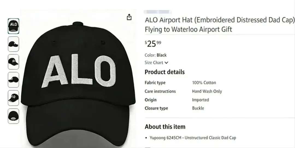295x148 pixels.
Task: Click the Hand Wash Only care value
Action: coord(207,91)
